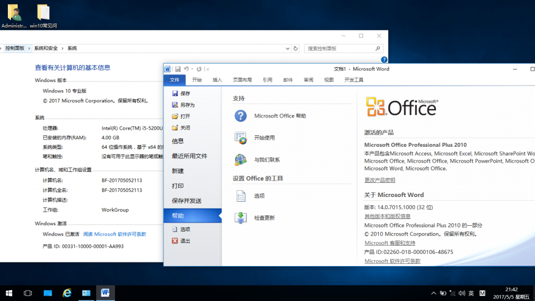Select 打开 in the File backstage menu
Image resolution: width=535 pixels, height=301 pixels.
point(184,115)
